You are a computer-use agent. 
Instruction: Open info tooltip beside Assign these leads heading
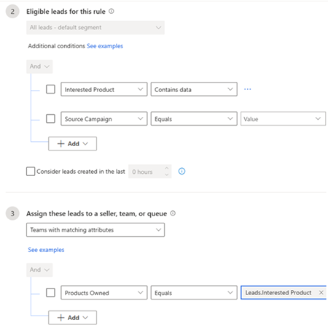(x=173, y=213)
